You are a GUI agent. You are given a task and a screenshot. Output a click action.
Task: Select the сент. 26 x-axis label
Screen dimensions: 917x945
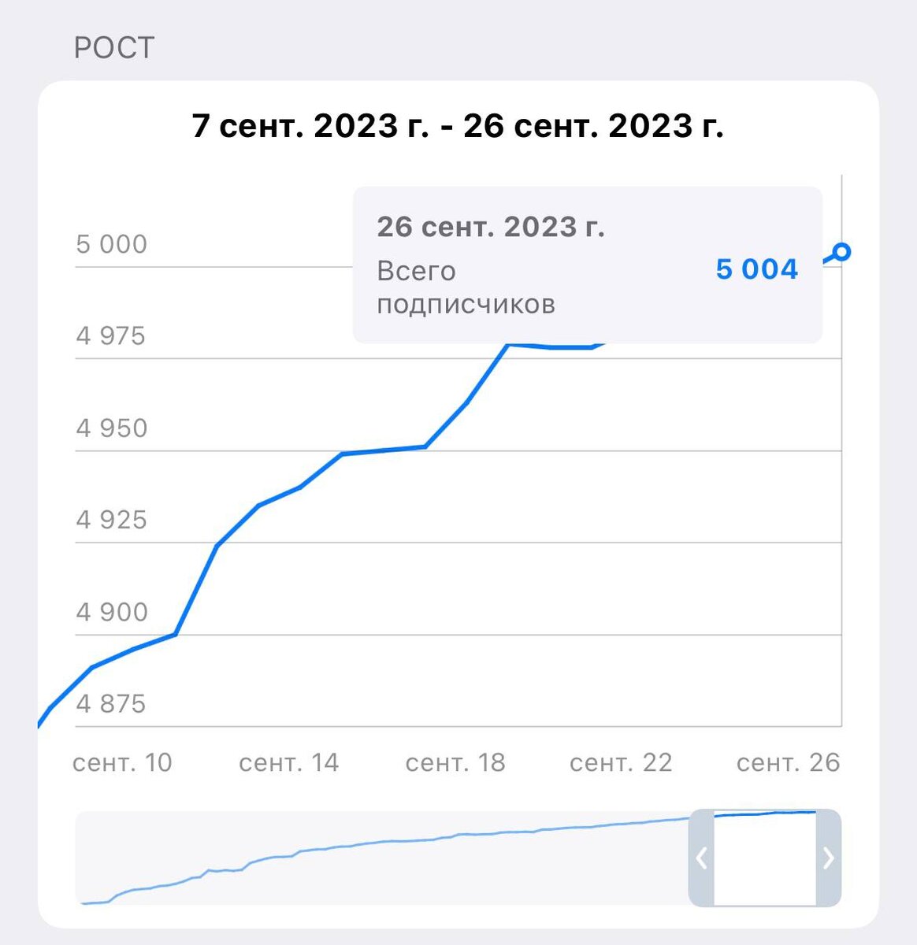(x=788, y=762)
